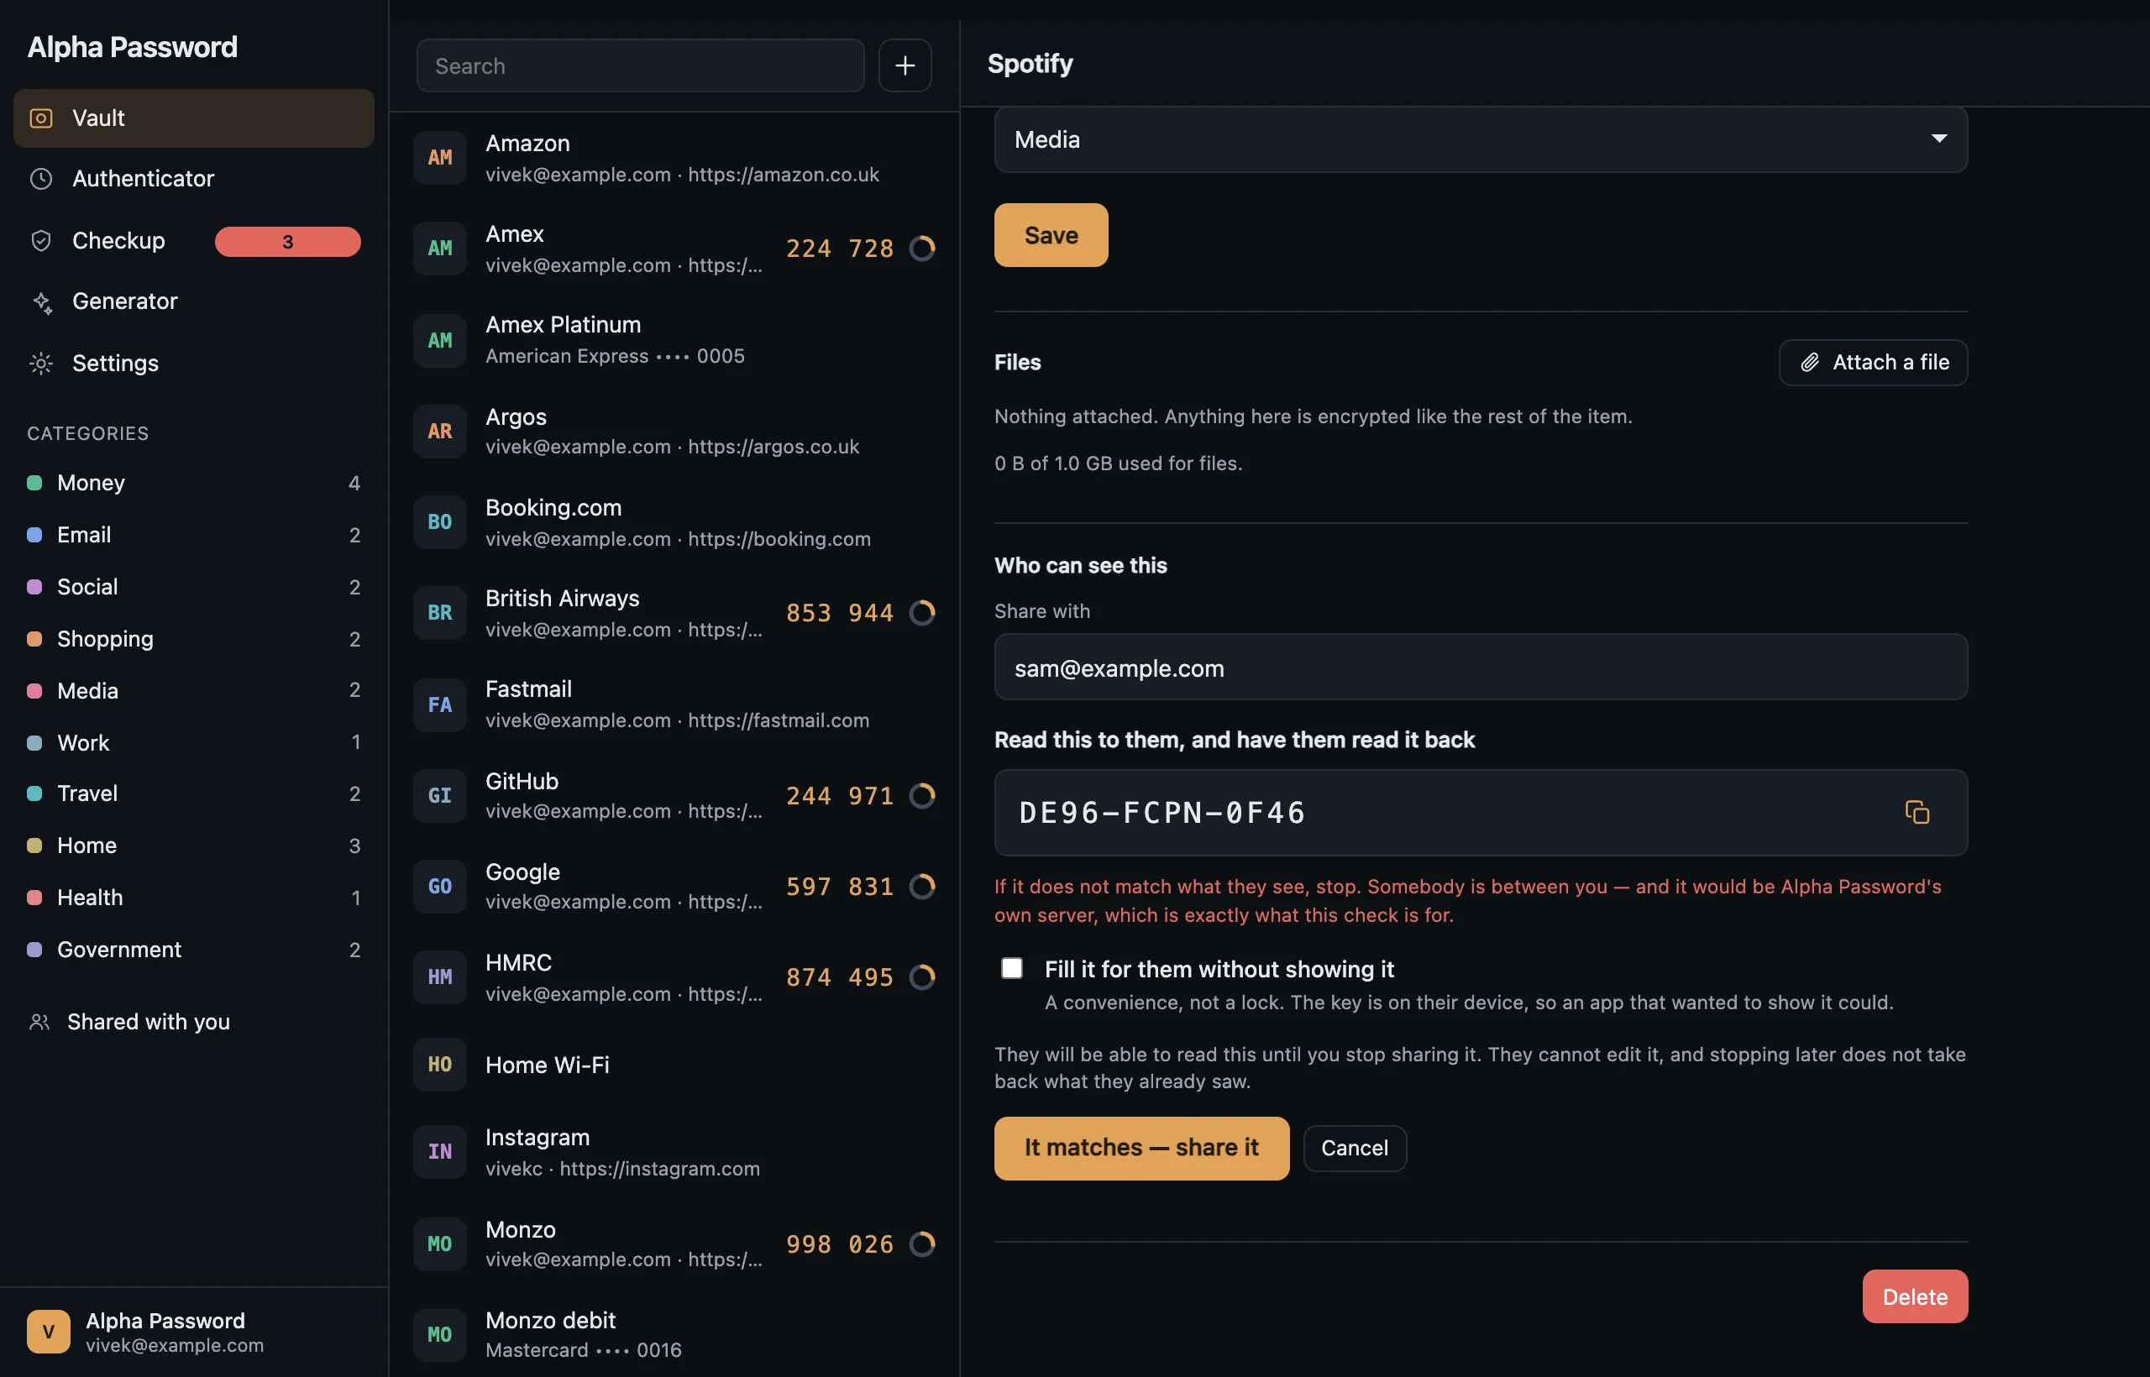
Task: Click the Shared with you people icon
Action: (x=39, y=1021)
